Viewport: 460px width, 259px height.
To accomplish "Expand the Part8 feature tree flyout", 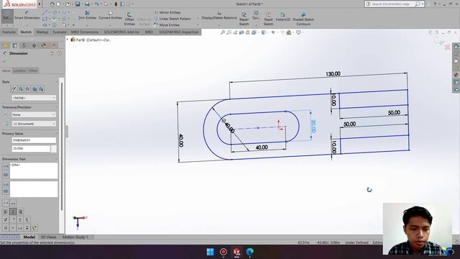I will coord(67,40).
